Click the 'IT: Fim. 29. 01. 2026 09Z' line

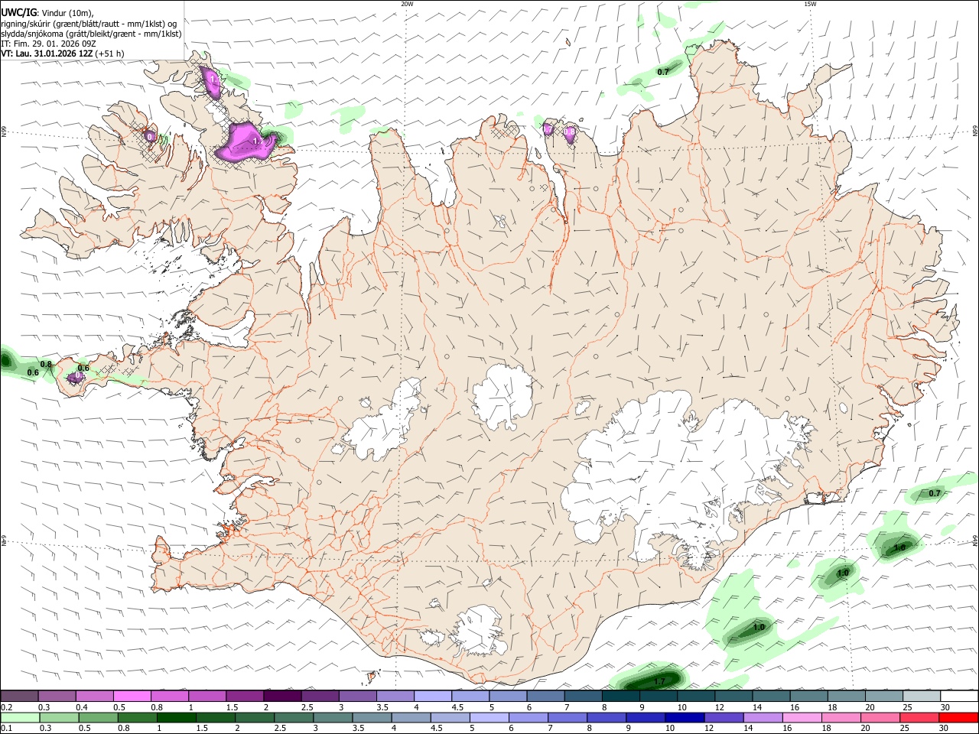tap(48, 44)
